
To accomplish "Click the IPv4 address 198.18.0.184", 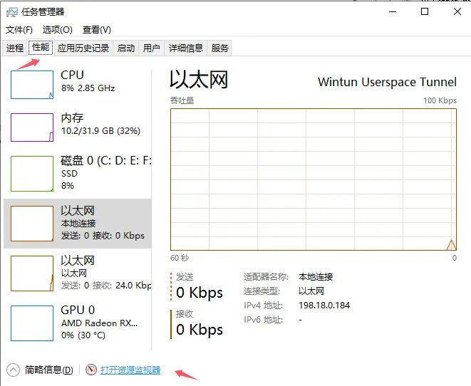I will 324,306.
